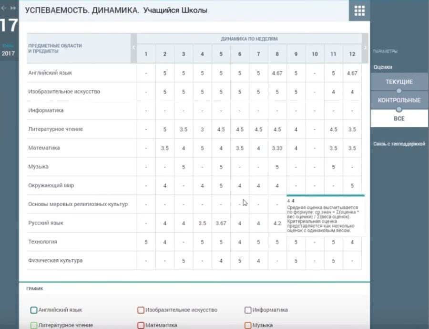The height and width of the screenshot is (329, 429).
Task: Click the 2017 year label in sidebar
Action: pyautogui.click(x=8, y=53)
